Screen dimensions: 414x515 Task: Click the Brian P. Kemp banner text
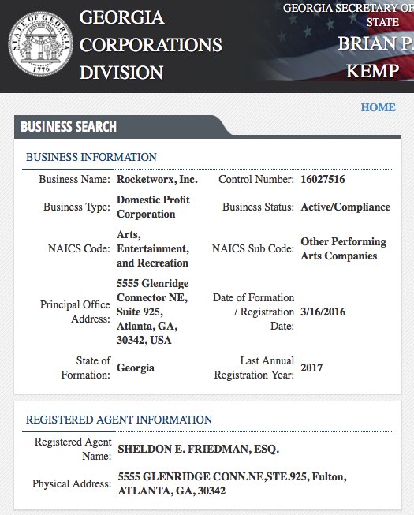tap(374, 57)
